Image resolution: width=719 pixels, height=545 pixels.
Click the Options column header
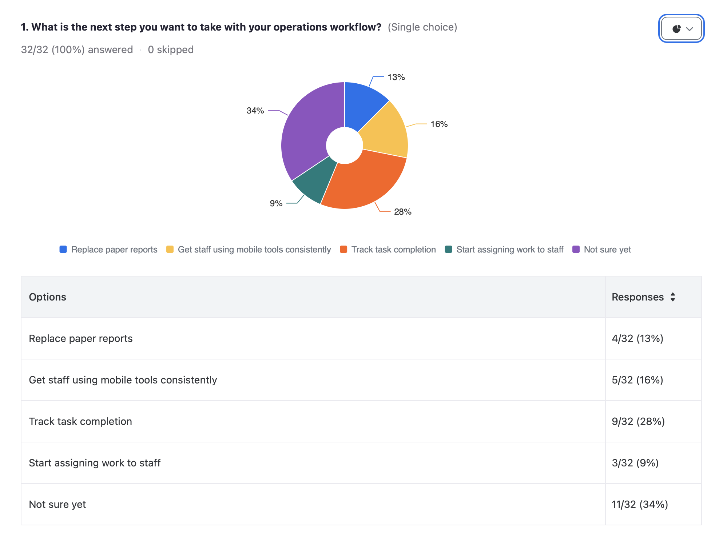pos(48,297)
